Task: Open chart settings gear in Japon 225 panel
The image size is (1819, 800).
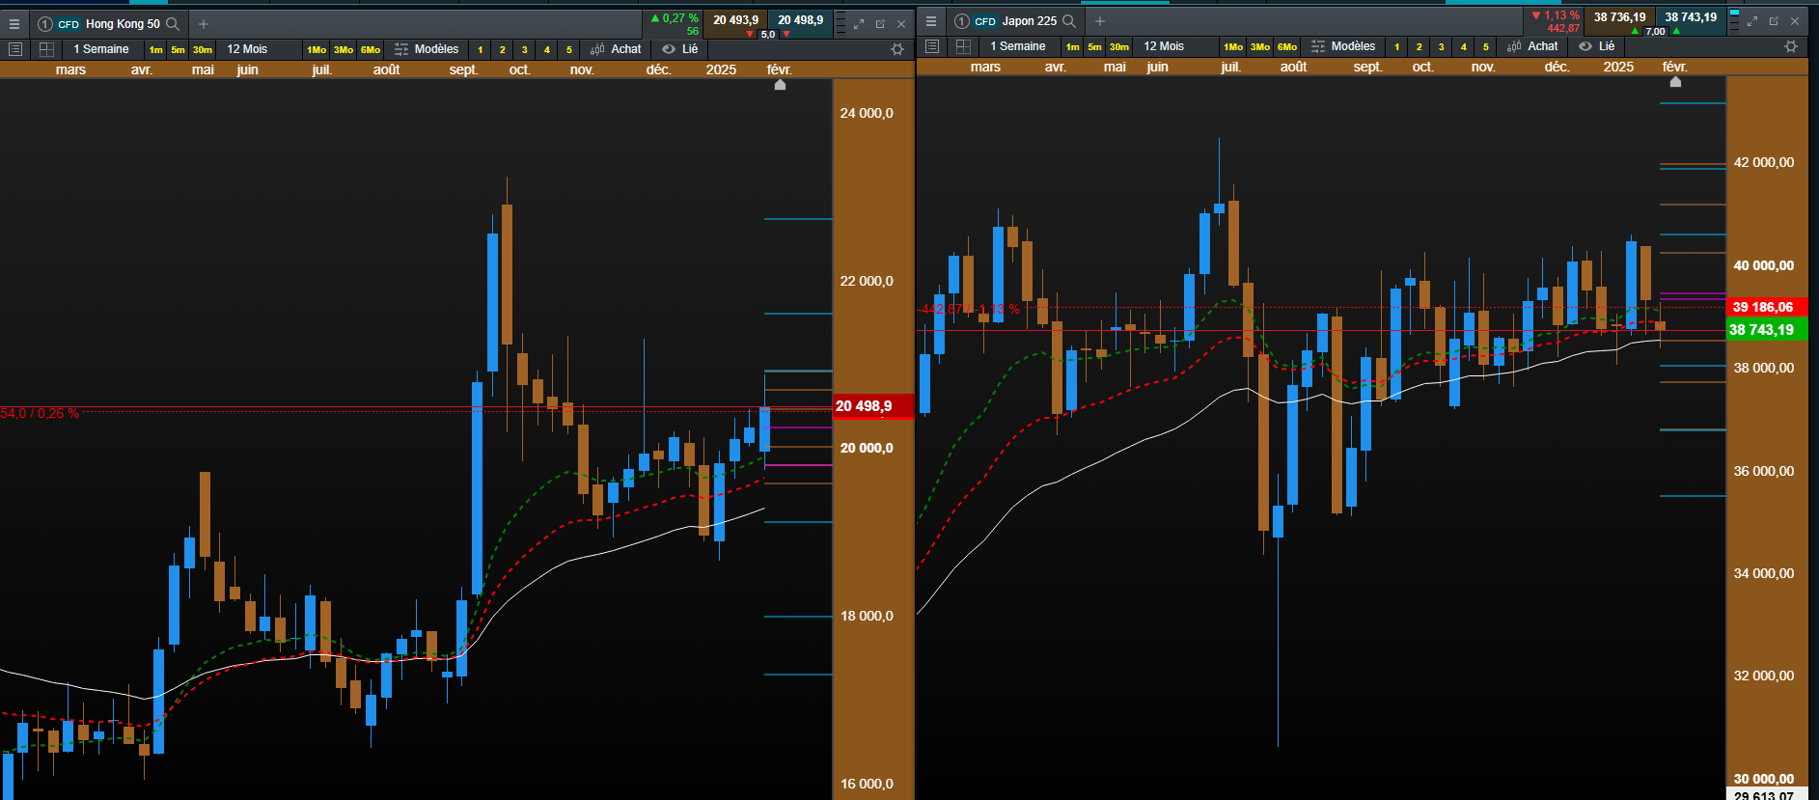Action: click(1791, 46)
